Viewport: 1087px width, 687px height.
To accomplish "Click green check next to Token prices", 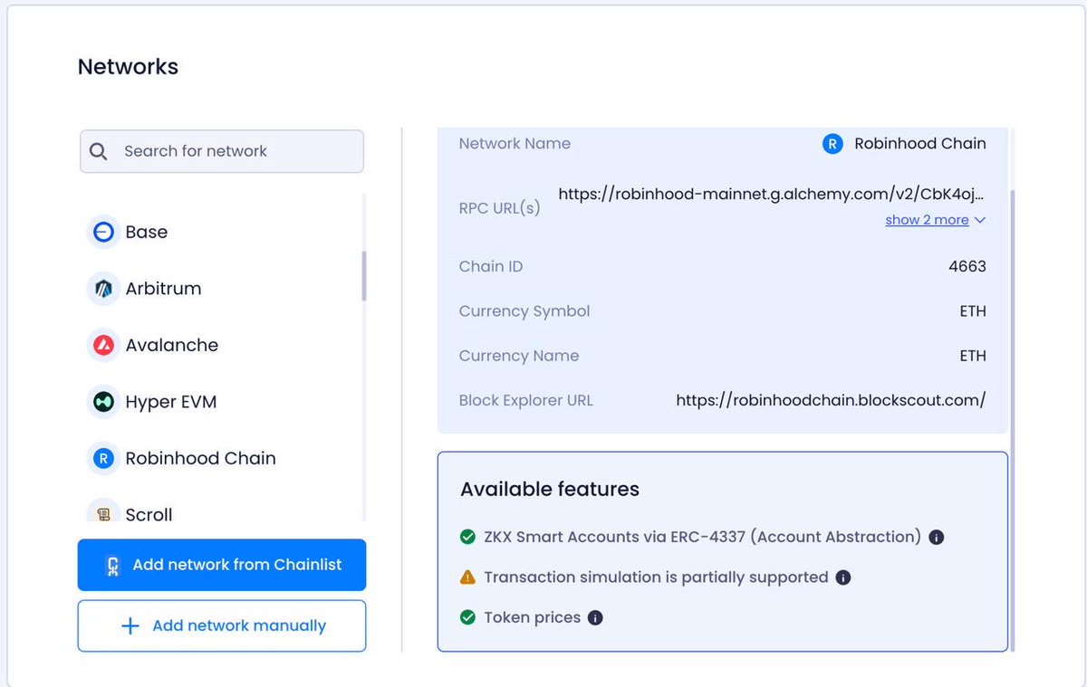I will click(x=467, y=618).
